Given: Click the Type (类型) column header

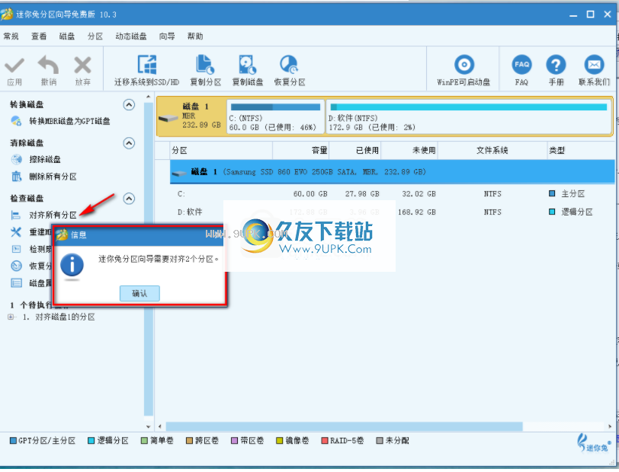Looking at the screenshot, I should click(x=581, y=150).
